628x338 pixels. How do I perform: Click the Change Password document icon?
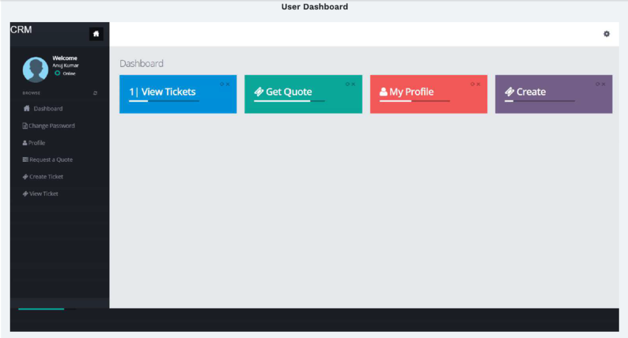pos(25,126)
